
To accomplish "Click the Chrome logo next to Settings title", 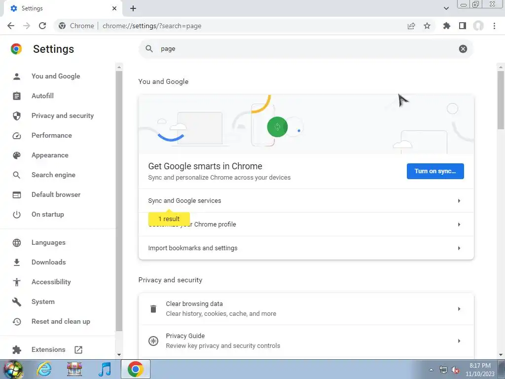I will [16, 49].
